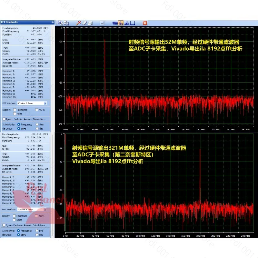Enable ACPR display in lower panel
Screen dimensions: 258x258
pos(36,216)
